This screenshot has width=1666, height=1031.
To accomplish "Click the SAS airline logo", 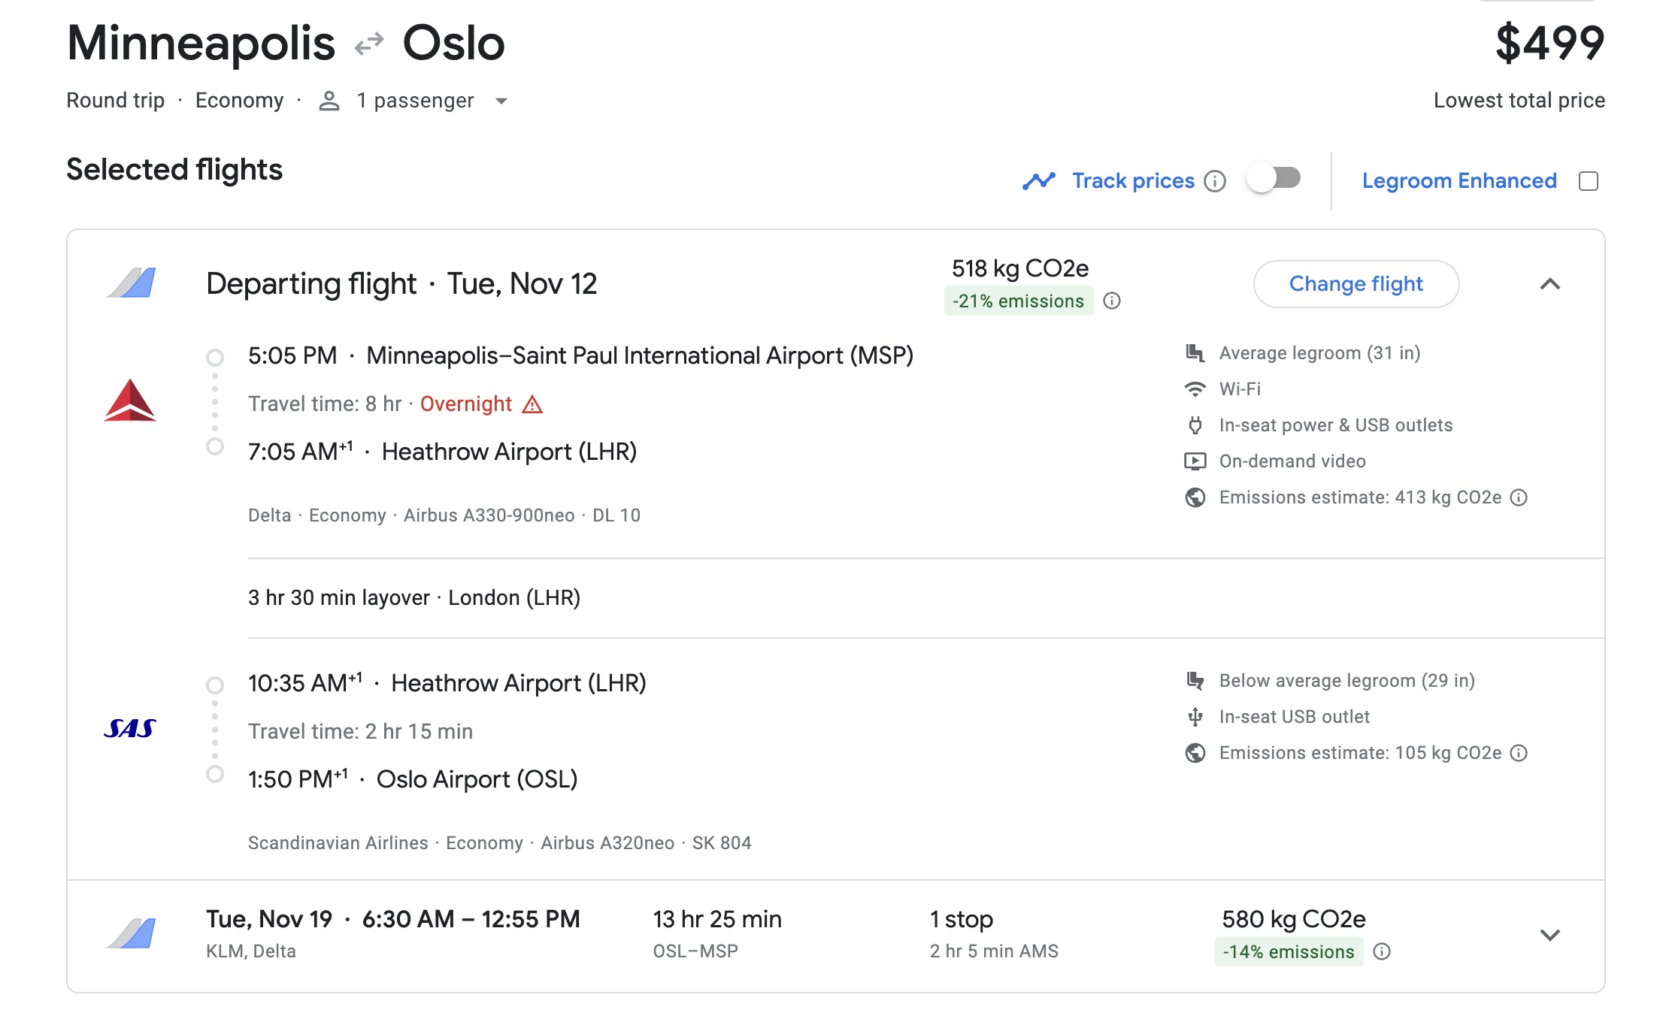I will (x=129, y=728).
